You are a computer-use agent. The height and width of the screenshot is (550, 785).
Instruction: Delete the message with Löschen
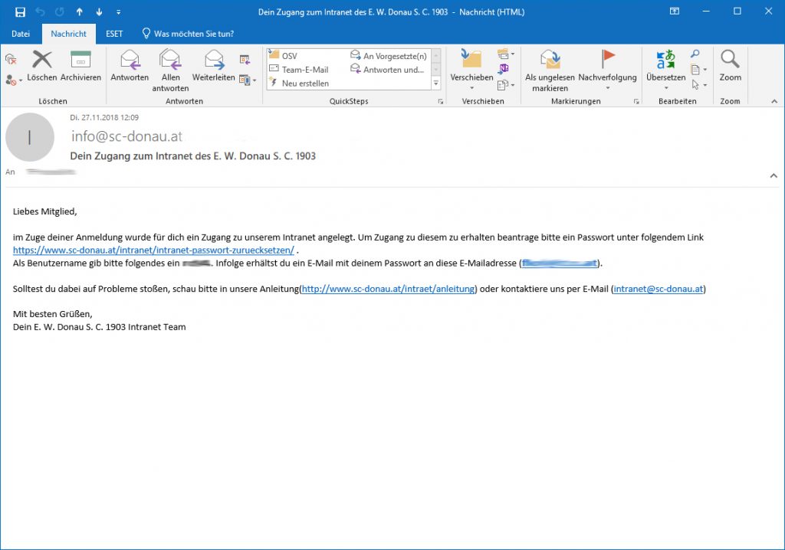42,66
